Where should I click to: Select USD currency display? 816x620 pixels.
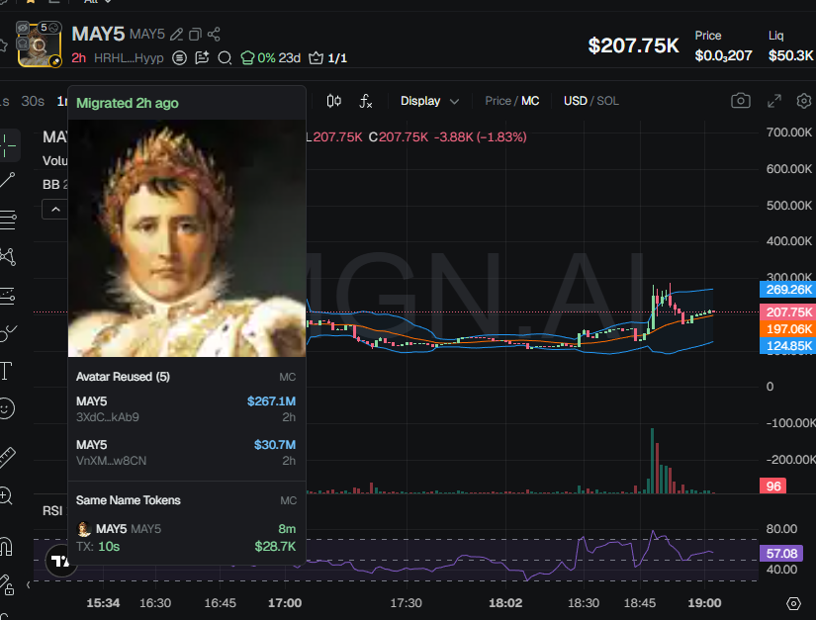[575, 101]
